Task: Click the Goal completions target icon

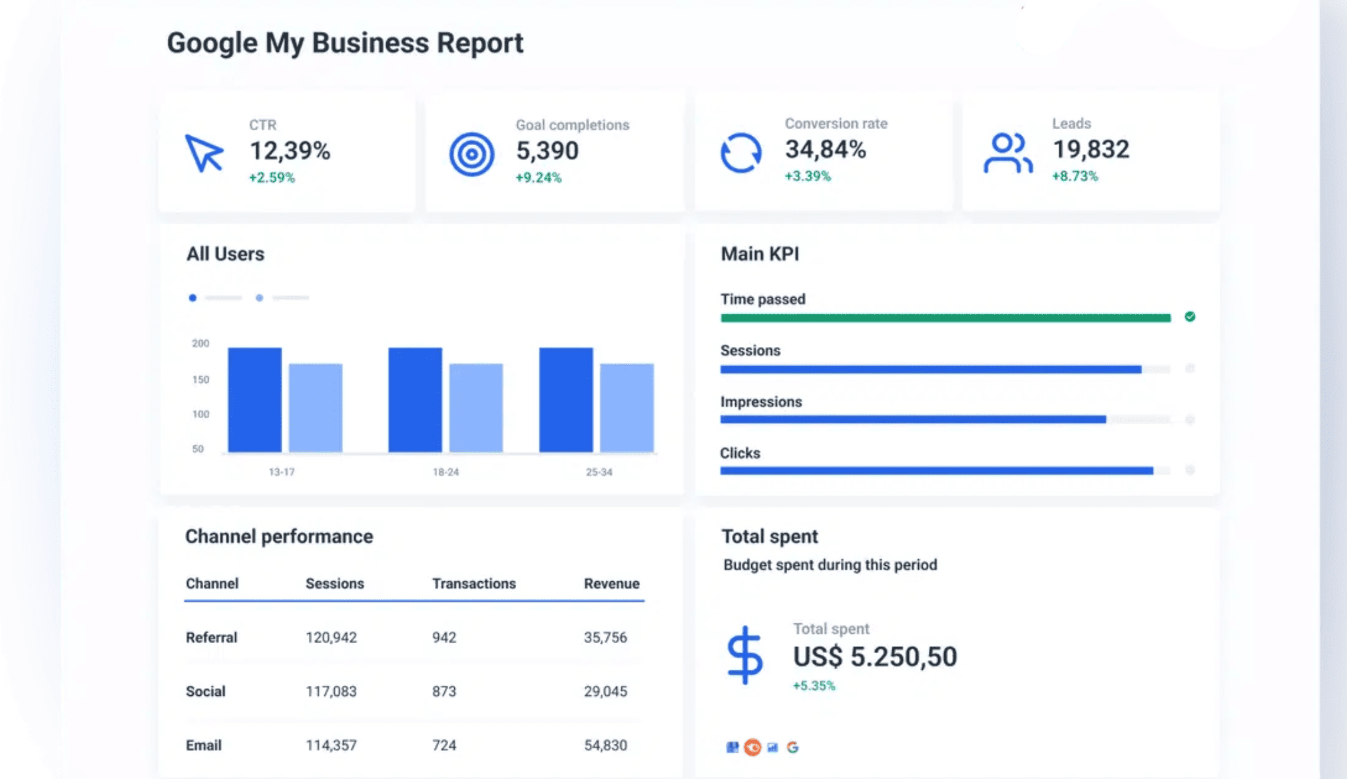Action: [x=471, y=154]
